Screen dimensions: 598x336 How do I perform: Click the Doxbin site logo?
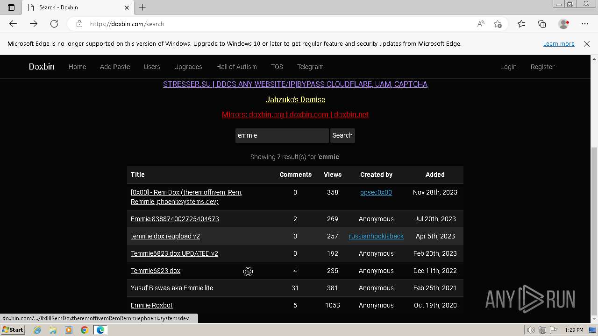42,67
